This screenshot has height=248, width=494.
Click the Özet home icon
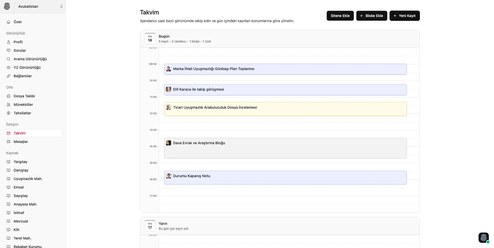[x=8, y=22]
